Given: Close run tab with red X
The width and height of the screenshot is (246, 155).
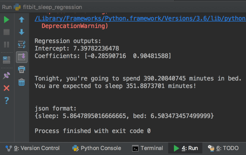Looking at the screenshot, I should point(7,88).
